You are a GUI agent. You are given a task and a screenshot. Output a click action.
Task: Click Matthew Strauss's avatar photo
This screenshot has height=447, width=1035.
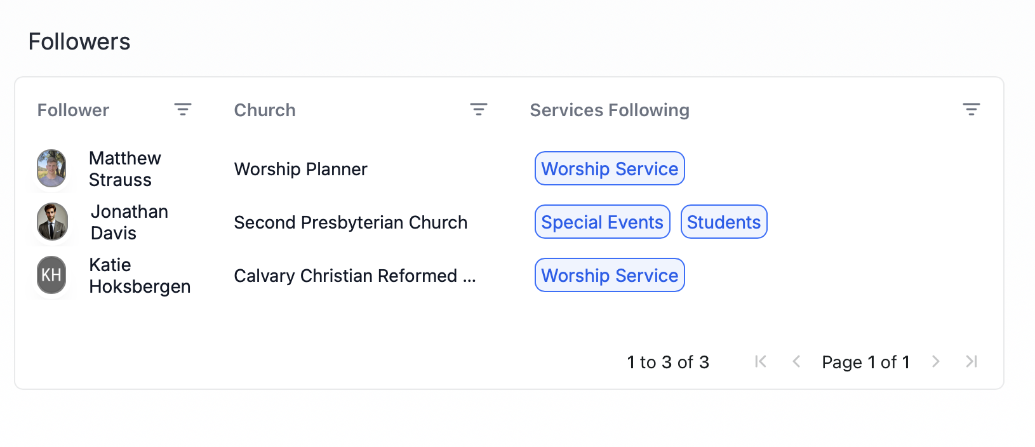tap(51, 168)
